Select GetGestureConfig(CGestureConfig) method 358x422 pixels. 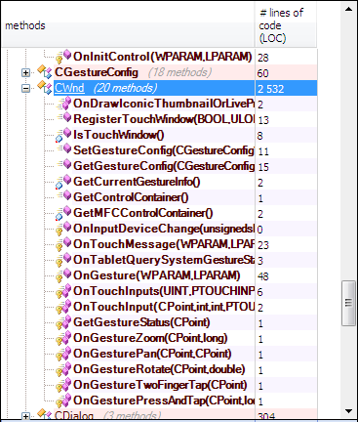click(164, 166)
